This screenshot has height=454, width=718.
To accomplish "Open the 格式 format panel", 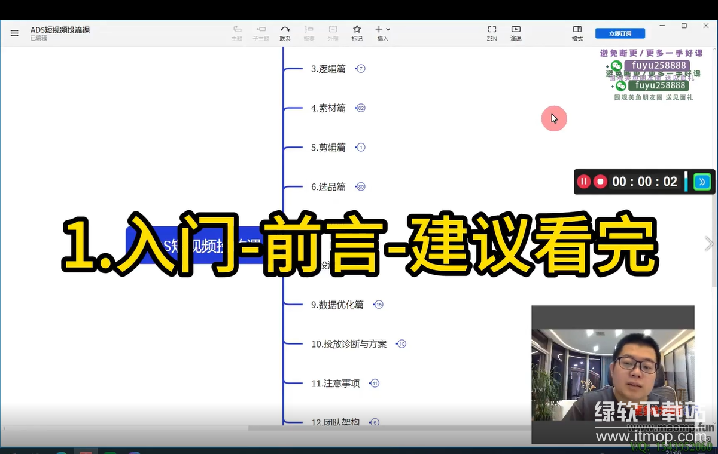I will (577, 33).
